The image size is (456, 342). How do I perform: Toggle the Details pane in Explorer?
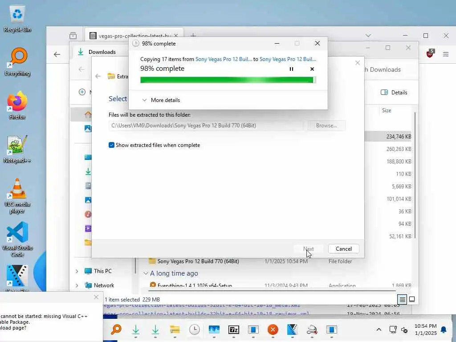pyautogui.click(x=394, y=93)
